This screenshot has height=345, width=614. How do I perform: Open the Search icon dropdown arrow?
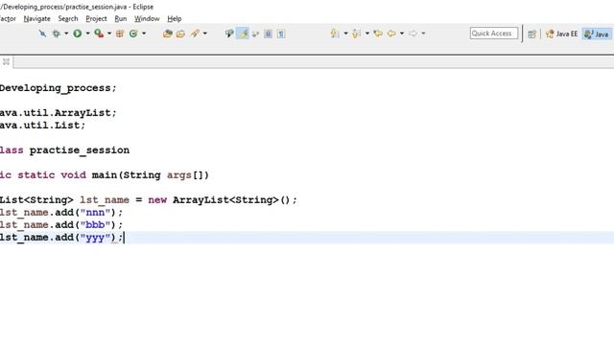204,34
